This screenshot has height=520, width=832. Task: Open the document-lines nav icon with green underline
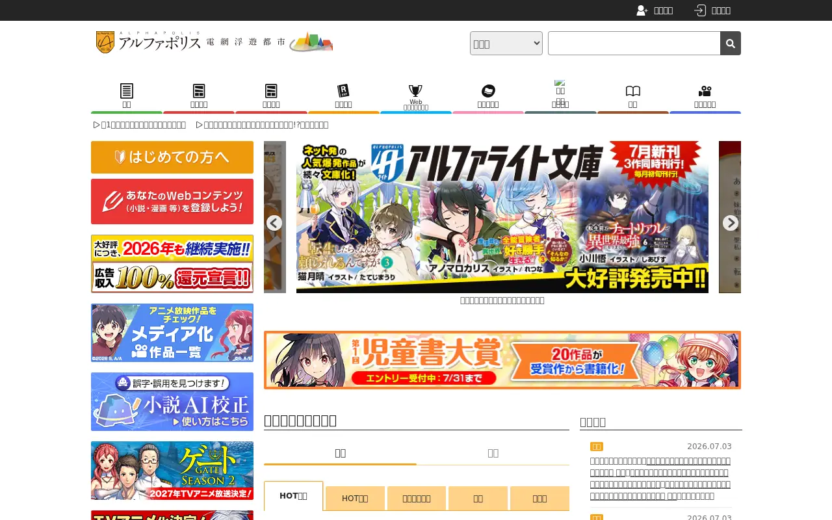pyautogui.click(x=127, y=91)
